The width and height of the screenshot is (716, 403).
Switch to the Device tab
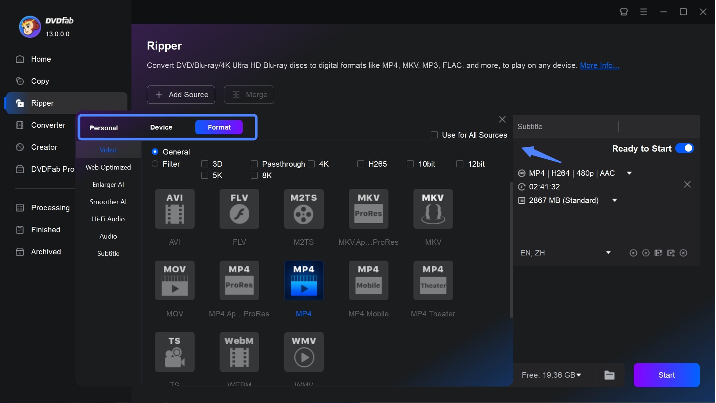pos(161,127)
